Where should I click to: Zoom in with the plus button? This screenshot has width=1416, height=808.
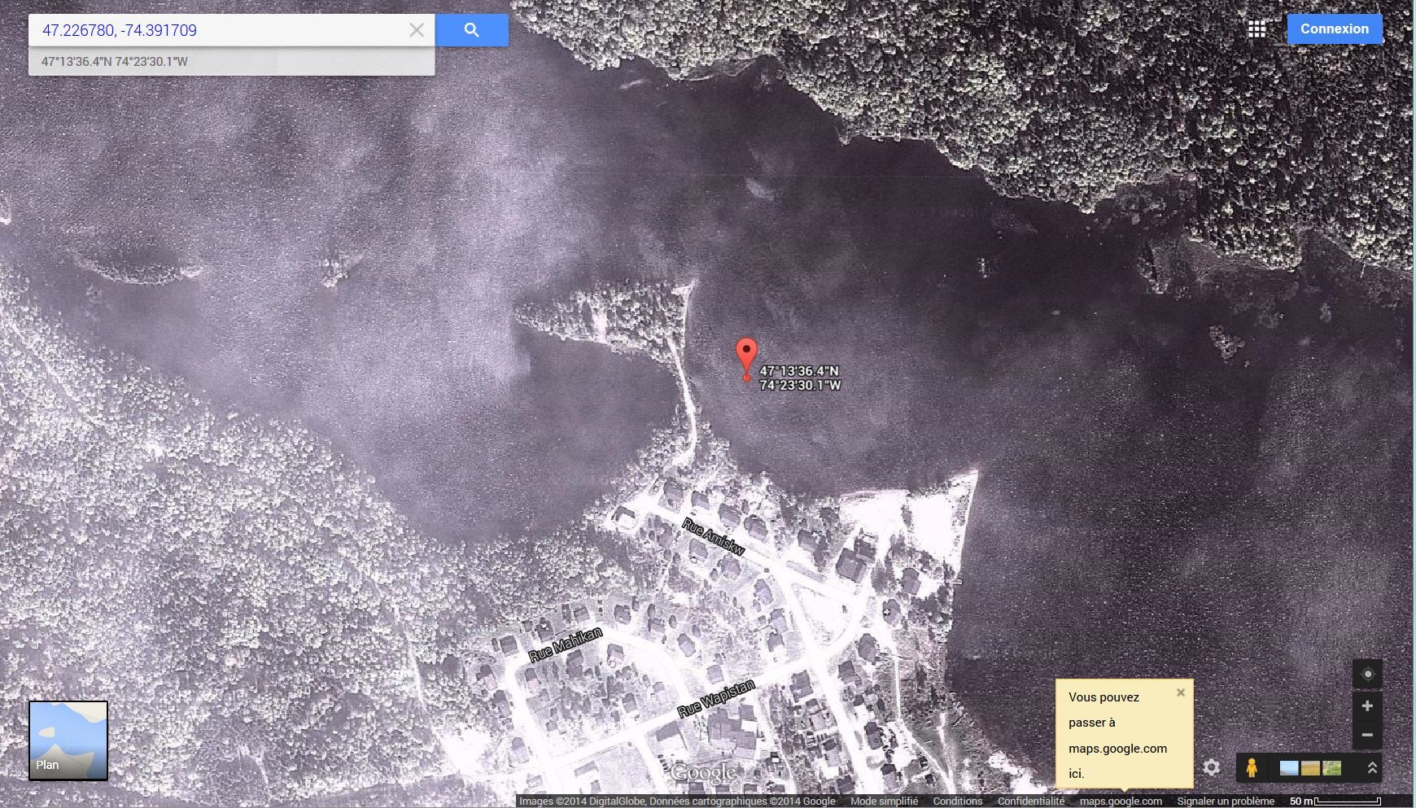point(1367,705)
